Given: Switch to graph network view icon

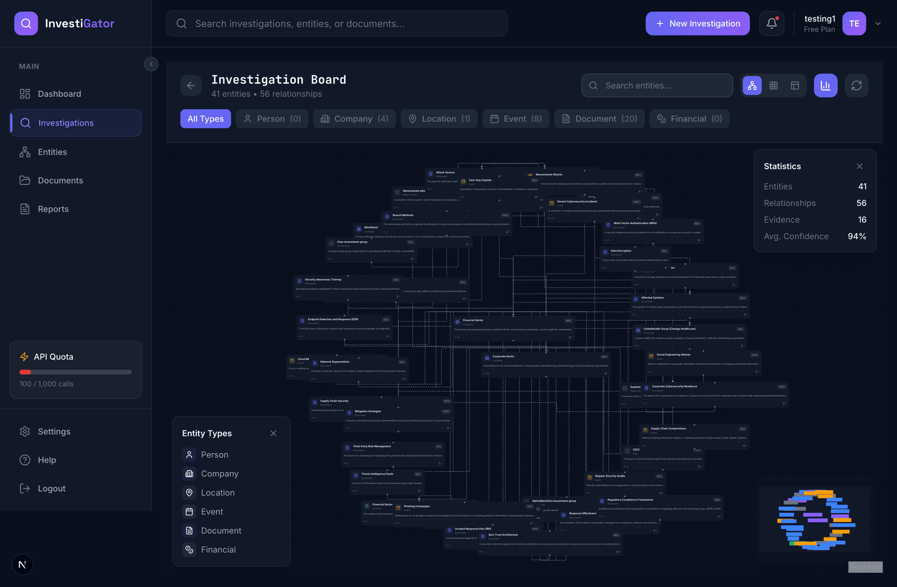Looking at the screenshot, I should 752,86.
